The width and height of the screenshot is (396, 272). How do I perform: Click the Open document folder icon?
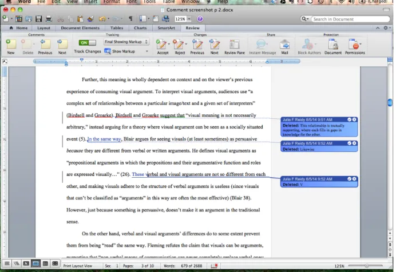pyautogui.click(x=28, y=19)
